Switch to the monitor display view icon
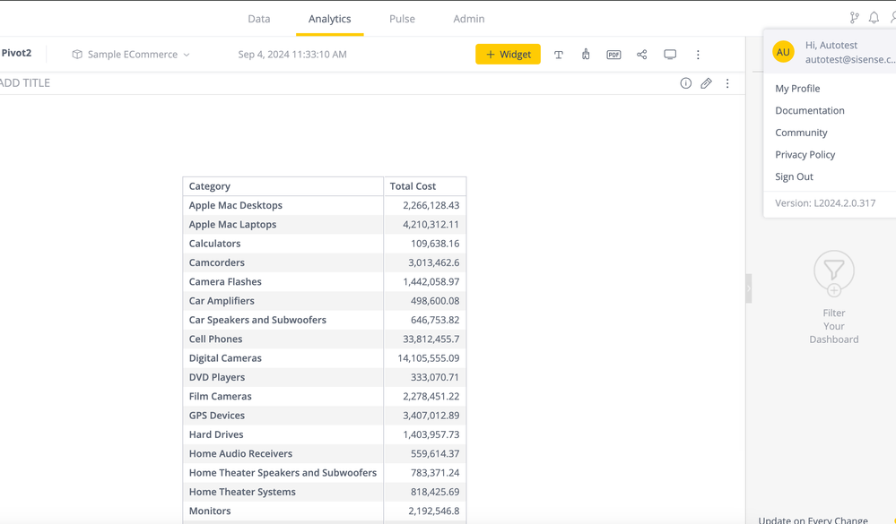 pyautogui.click(x=670, y=55)
